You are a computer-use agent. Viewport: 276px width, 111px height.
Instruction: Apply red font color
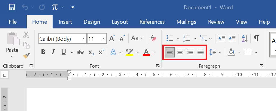146,52
